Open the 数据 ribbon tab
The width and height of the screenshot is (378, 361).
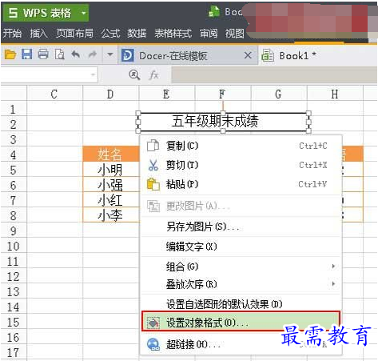pos(137,34)
